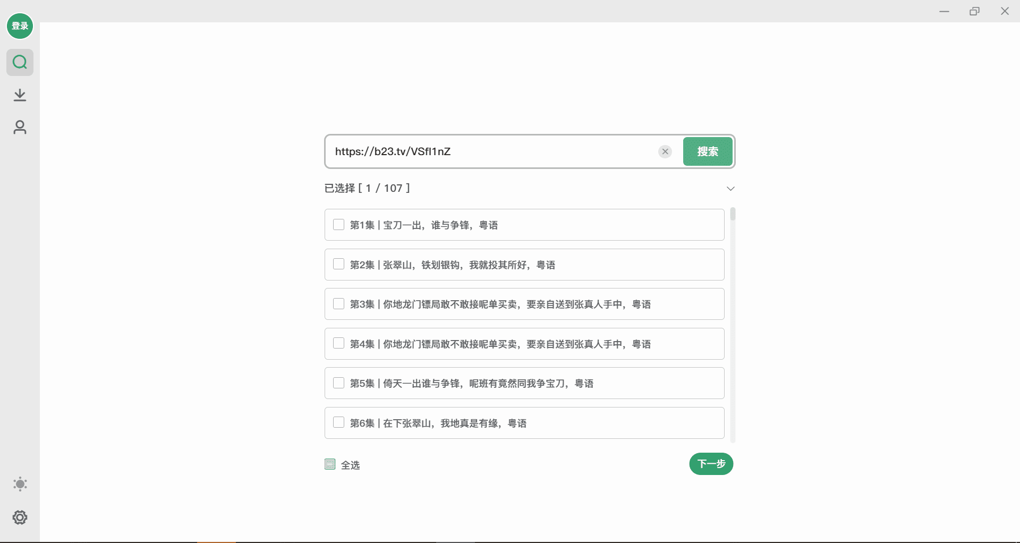Open the downloads panel from the sidebar

pyautogui.click(x=20, y=95)
